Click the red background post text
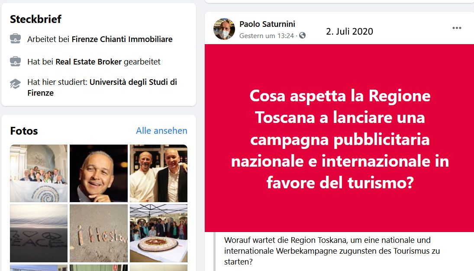Image resolution: width=474 pixels, height=271 pixels. [340, 139]
